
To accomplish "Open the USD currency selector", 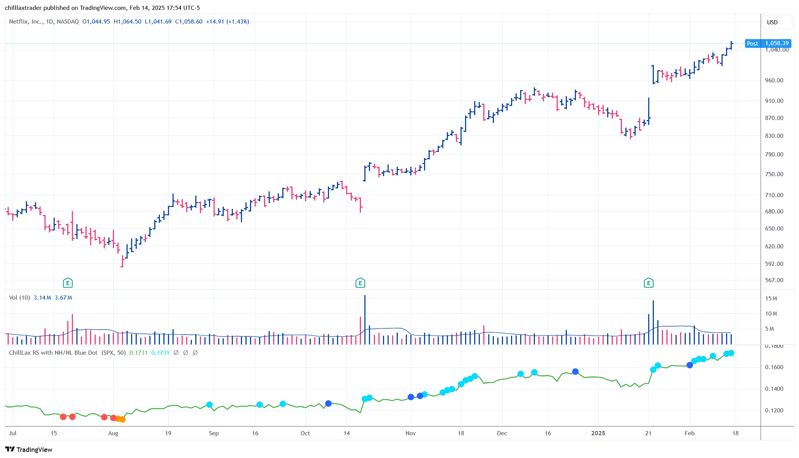I will tap(777, 22).
